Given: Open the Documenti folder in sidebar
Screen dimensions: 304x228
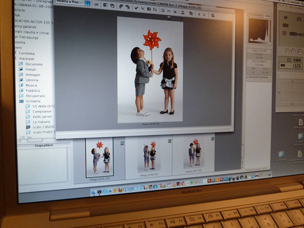Looking at the screenshot, I should click(x=34, y=64).
